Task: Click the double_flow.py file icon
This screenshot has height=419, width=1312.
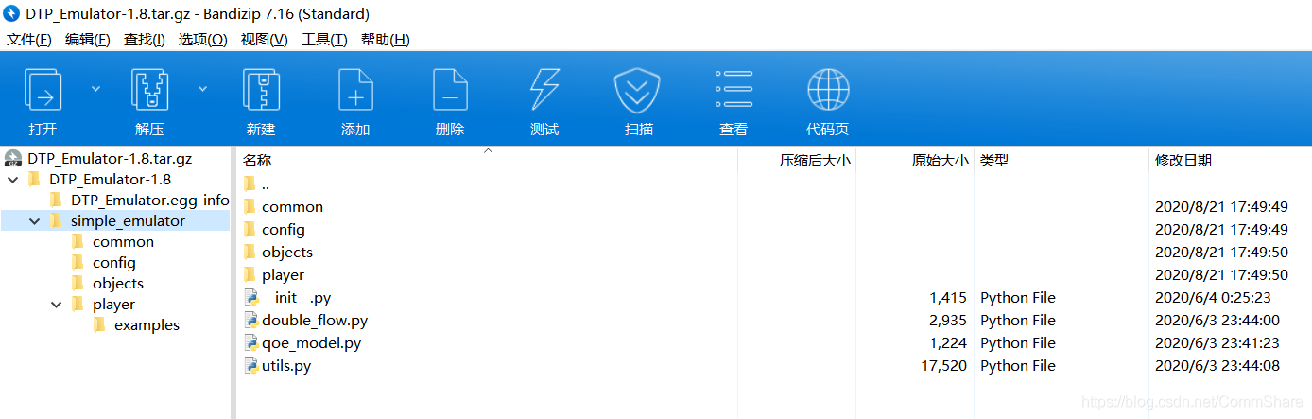Action: point(250,321)
